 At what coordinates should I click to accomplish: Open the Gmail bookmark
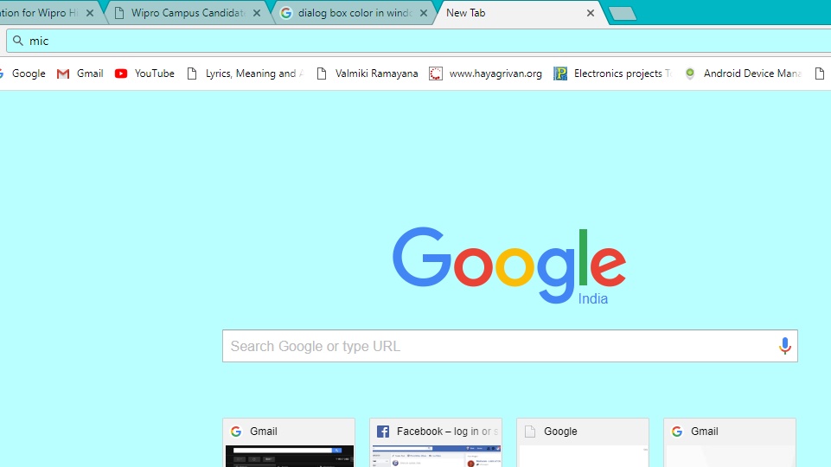click(x=80, y=74)
